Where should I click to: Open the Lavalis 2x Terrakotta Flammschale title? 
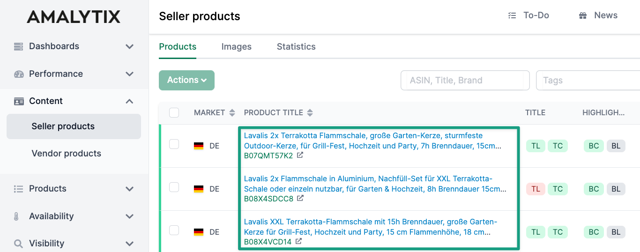[373, 141]
